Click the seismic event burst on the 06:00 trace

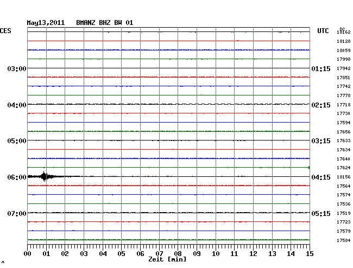click(x=45, y=176)
